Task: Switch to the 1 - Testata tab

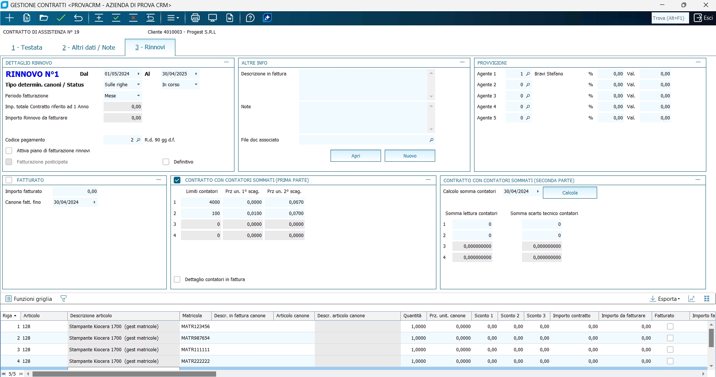Action: (x=27, y=47)
